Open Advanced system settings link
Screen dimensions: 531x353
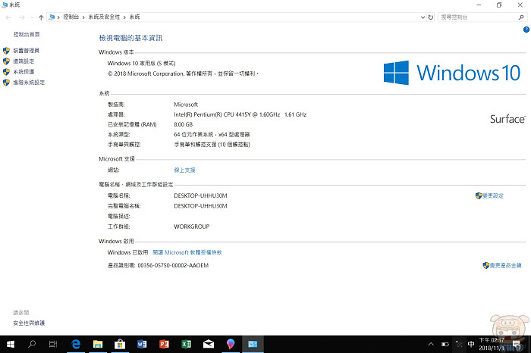tap(29, 82)
